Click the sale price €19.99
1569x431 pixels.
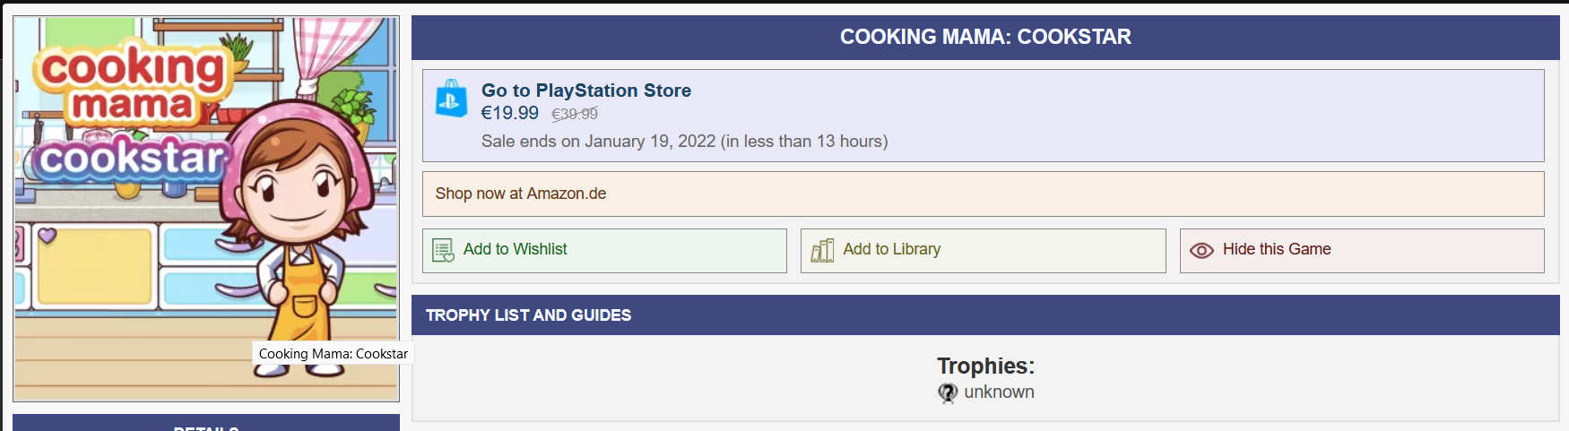510,113
